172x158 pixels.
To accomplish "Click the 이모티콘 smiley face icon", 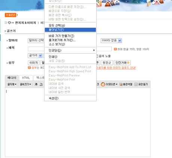I will click(x=103, y=84).
